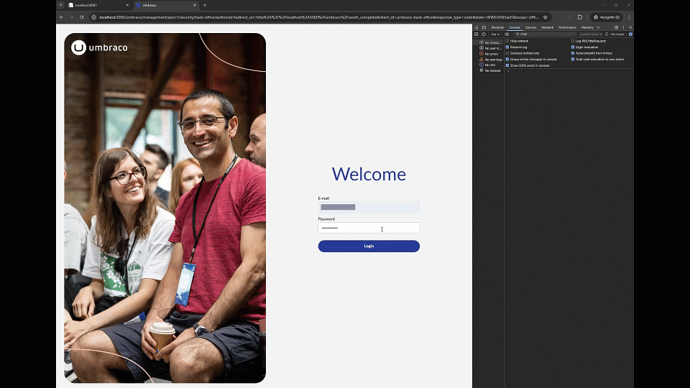Switch to the Network tab in DevTools
Image resolution: width=690 pixels, height=388 pixels.
click(x=547, y=27)
